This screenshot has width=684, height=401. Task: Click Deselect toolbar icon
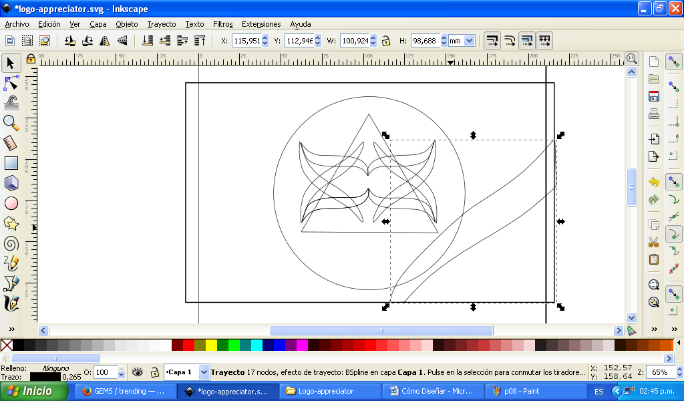pos(45,41)
